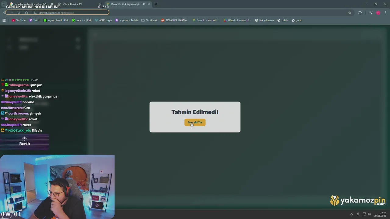390x219 pixels.
Task: Open the superior - Twitch bookmark
Action: tap(126, 20)
